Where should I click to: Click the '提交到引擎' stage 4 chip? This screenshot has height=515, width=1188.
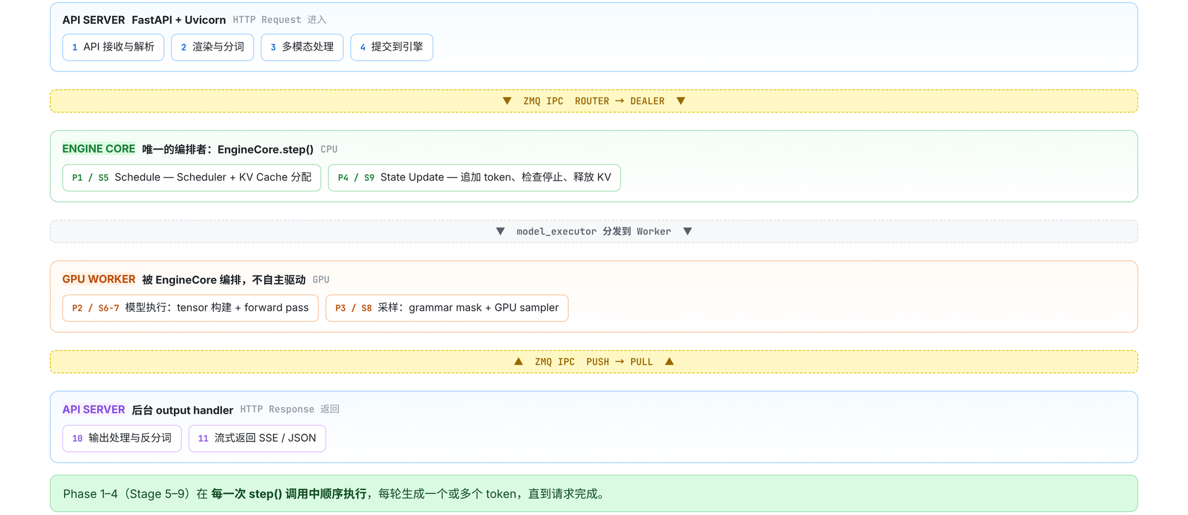392,47
